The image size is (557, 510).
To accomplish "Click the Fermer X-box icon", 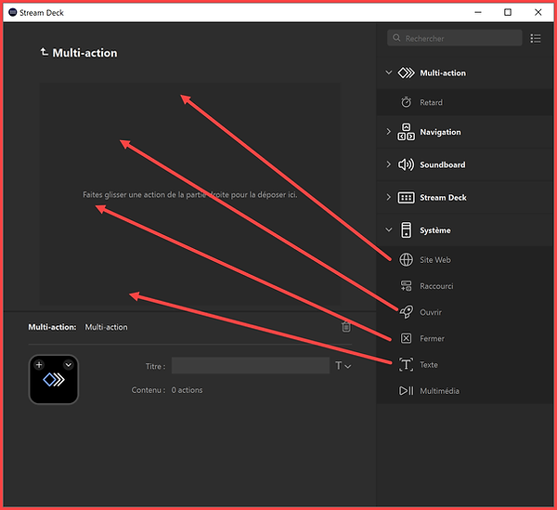I will pos(406,338).
